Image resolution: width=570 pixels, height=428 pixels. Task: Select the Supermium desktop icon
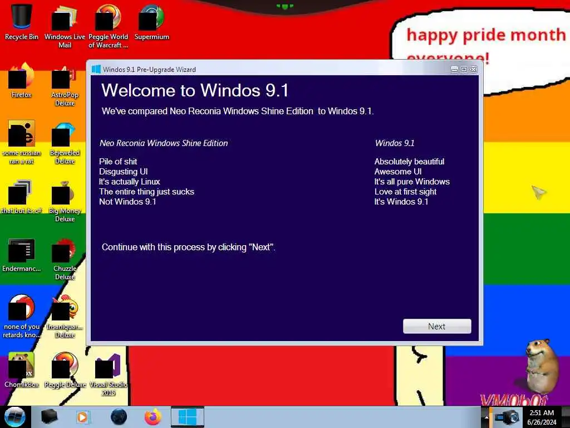tap(151, 22)
